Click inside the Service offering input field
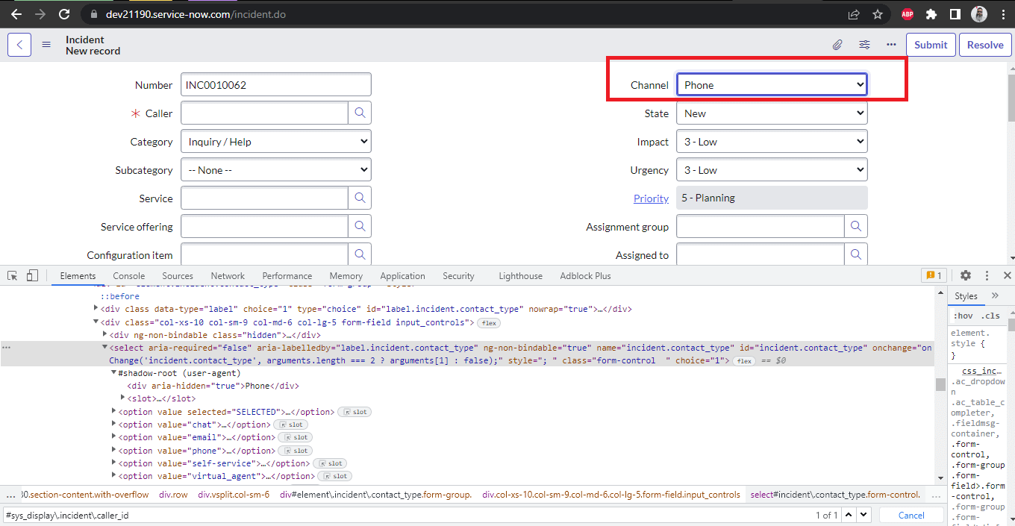This screenshot has height=526, width=1015. coord(265,225)
